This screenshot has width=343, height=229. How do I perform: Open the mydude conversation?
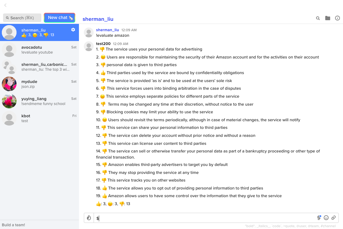coord(39,84)
